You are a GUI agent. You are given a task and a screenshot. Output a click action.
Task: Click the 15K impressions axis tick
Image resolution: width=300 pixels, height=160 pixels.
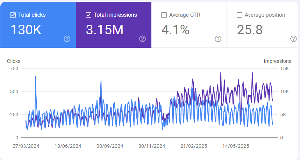click(x=285, y=68)
